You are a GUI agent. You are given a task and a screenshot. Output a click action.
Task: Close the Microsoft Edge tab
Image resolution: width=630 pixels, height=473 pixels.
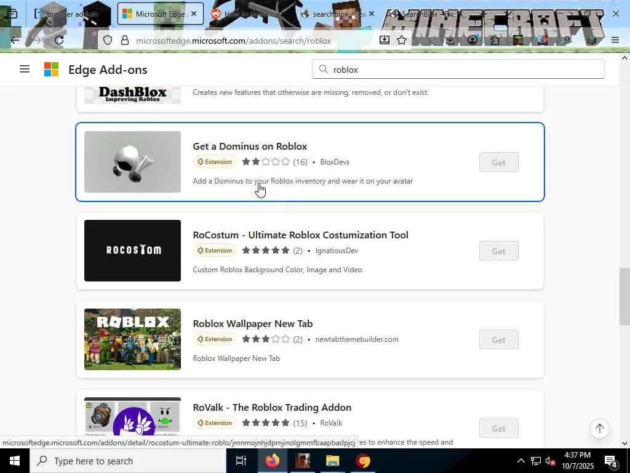[194, 14]
